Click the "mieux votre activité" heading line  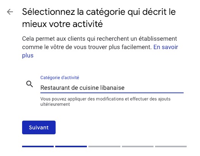[x=62, y=24]
